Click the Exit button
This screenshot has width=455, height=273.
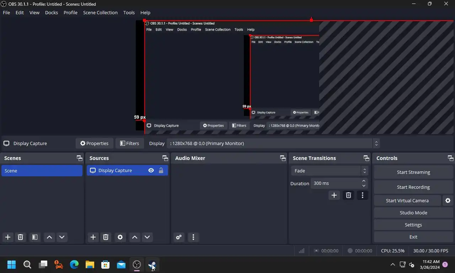click(413, 237)
